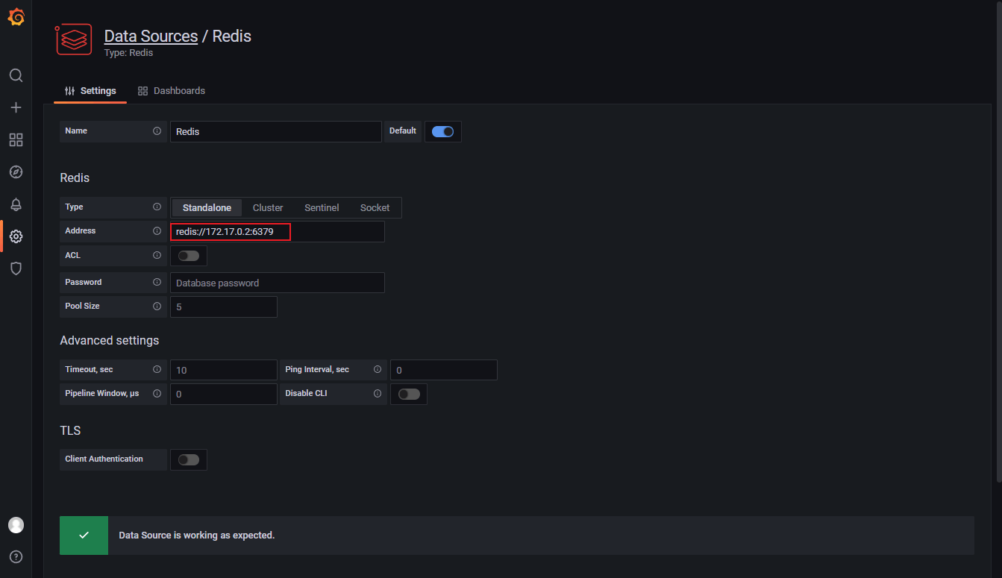Open the Create plus menu
The height and width of the screenshot is (578, 1002).
tap(16, 107)
